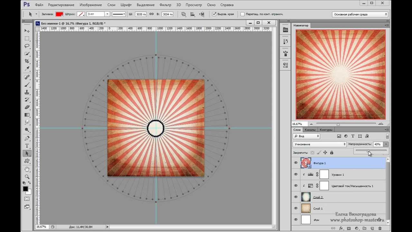Pick the Crop tool
The image size is (412, 232).
click(27, 61)
